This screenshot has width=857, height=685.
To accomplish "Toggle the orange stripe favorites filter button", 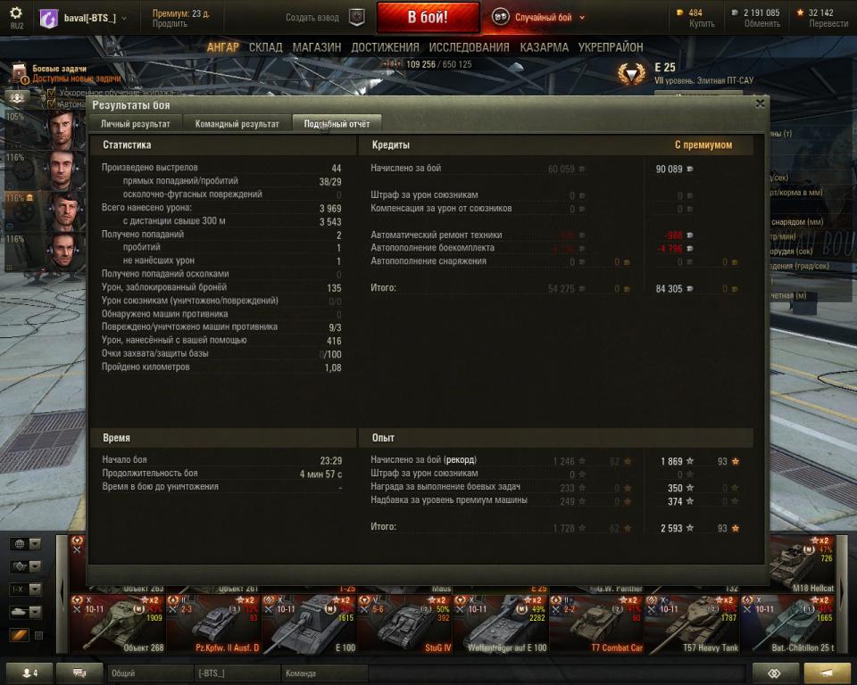I will tap(19, 635).
